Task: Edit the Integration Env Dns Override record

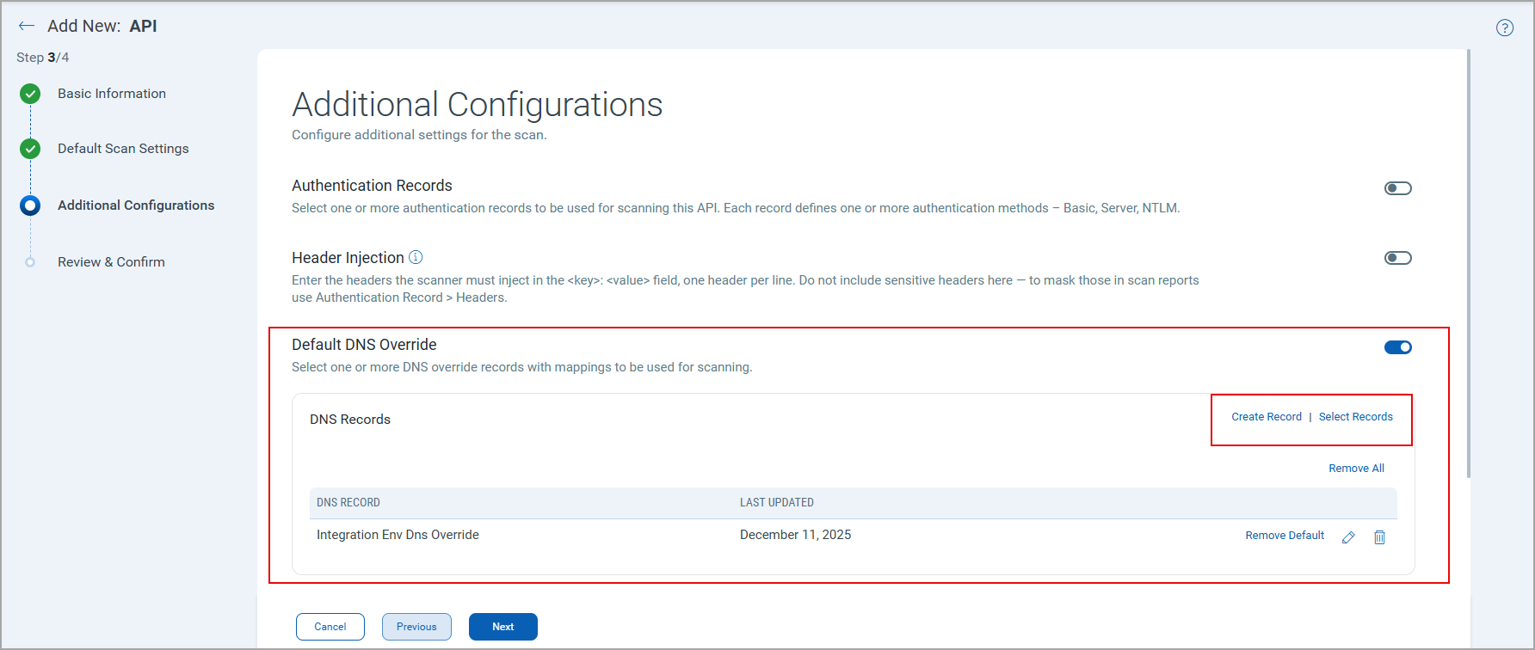Action: coord(1348,537)
